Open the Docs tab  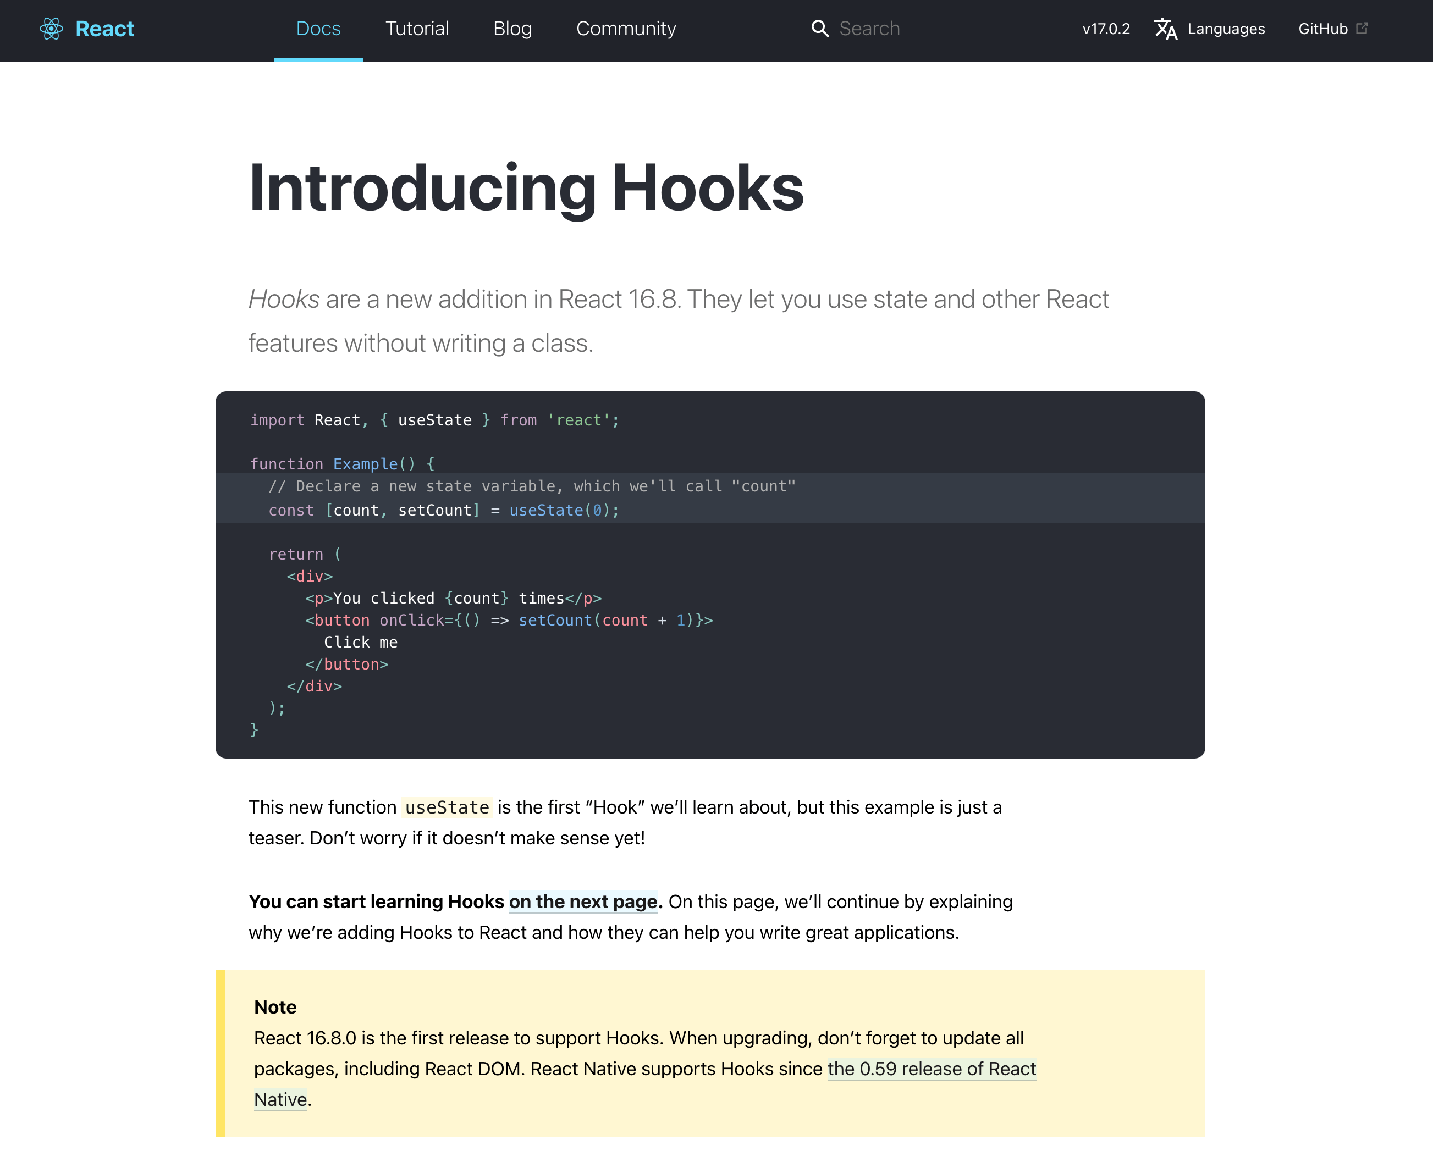(318, 29)
